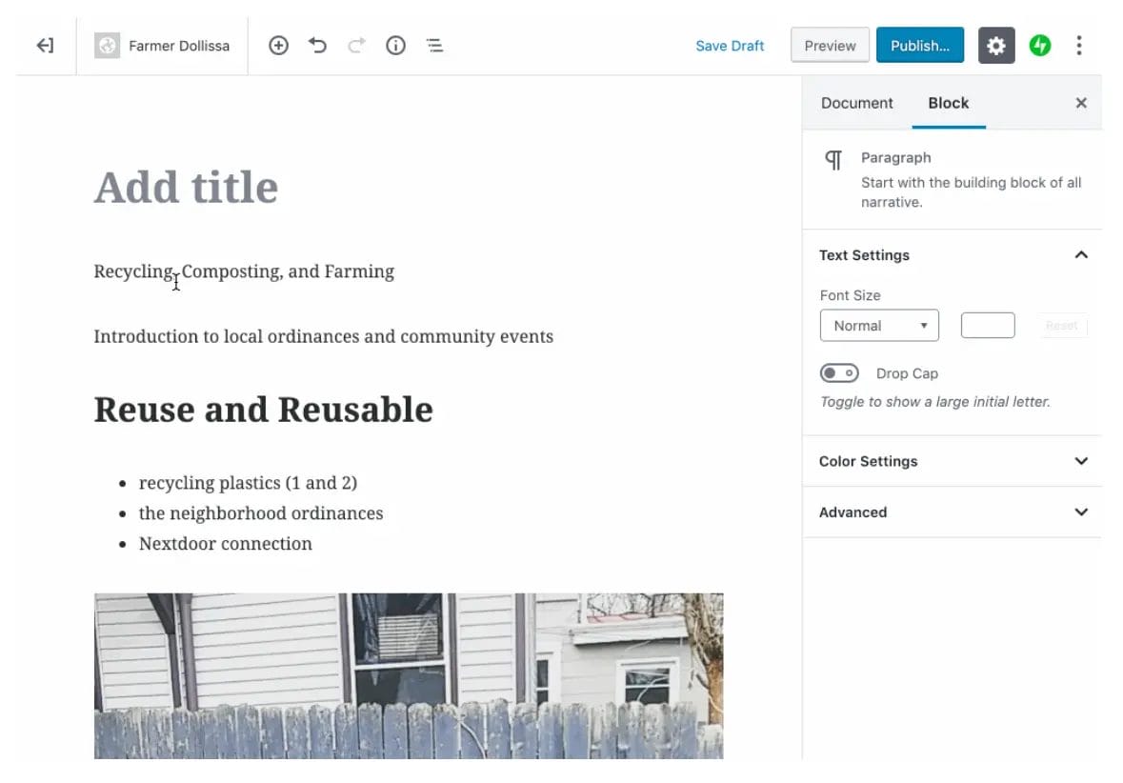Redo the last change
Image resolution: width=1123 pixels, height=783 pixels.
point(356,45)
